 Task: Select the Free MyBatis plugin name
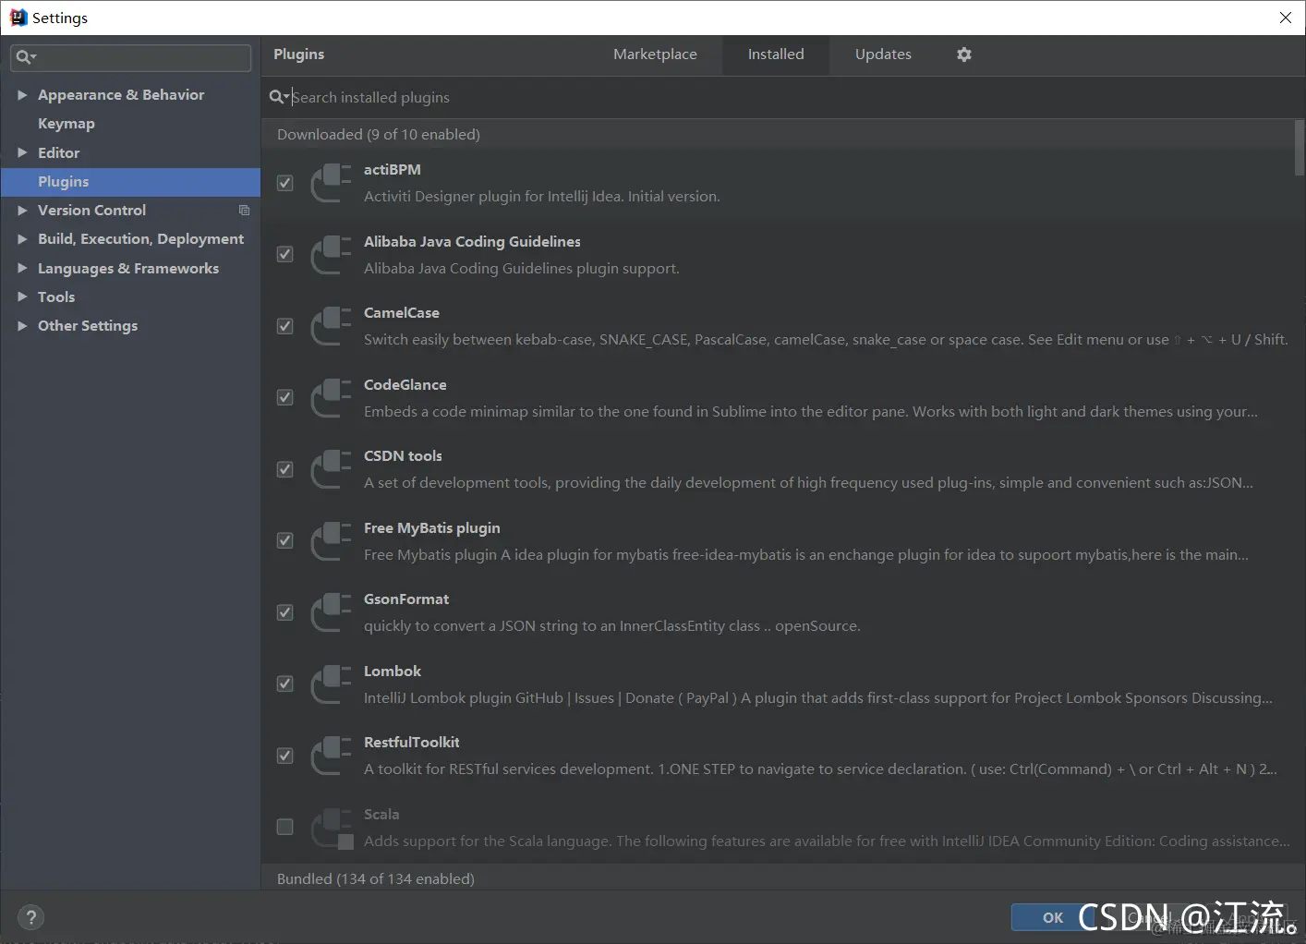[x=432, y=527]
